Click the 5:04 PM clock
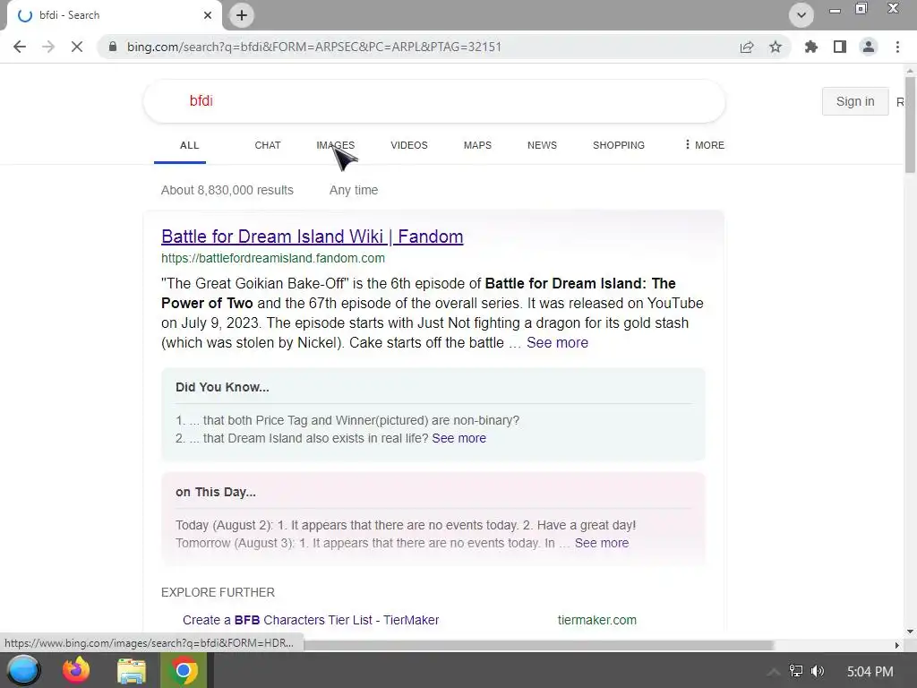 (870, 672)
